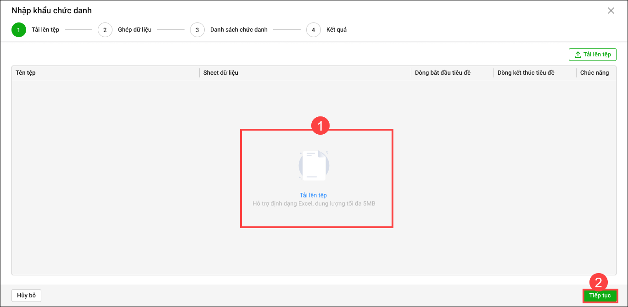Click the Dòng bắt đầu tiêu đề column header
Viewport: 628px width, 307px height.
point(443,73)
